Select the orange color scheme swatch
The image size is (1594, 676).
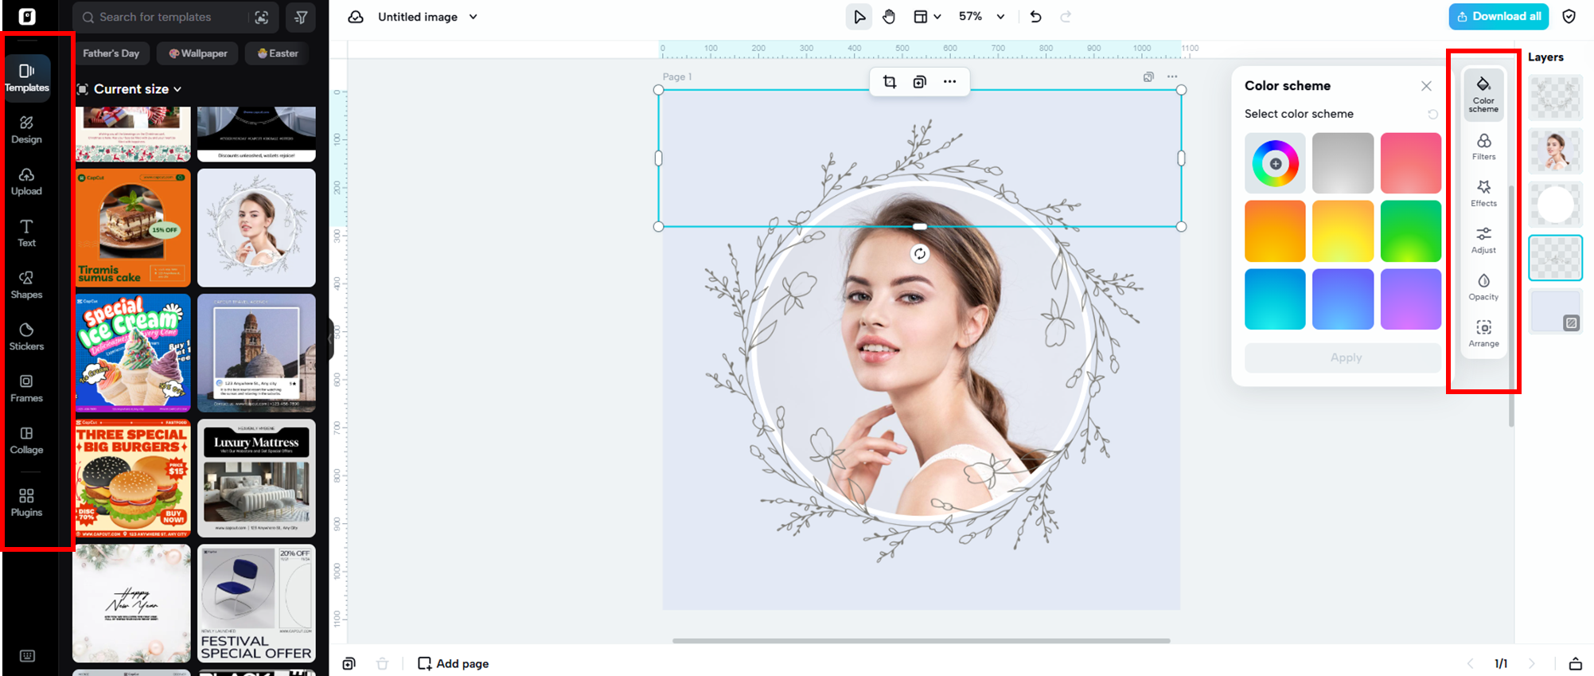(x=1275, y=231)
